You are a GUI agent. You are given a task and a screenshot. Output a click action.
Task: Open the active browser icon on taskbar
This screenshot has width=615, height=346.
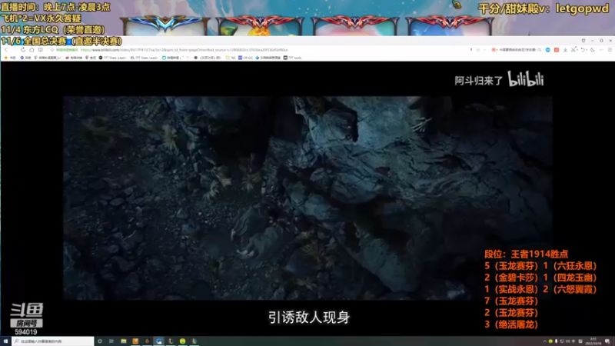point(159,341)
